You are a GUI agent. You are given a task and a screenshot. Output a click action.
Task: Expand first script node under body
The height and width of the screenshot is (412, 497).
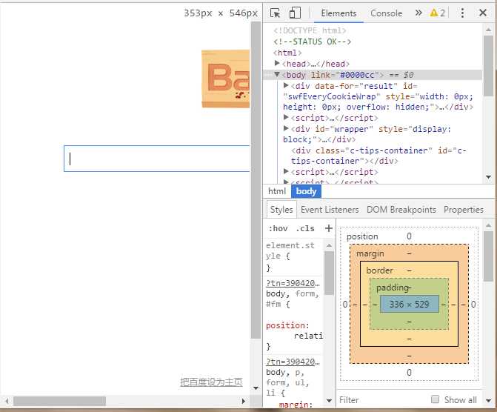coord(286,117)
